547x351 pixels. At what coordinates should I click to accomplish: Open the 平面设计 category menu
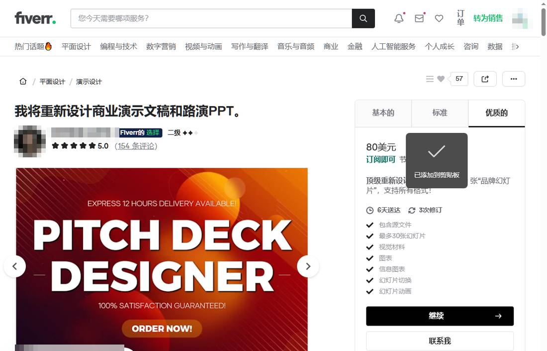76,46
